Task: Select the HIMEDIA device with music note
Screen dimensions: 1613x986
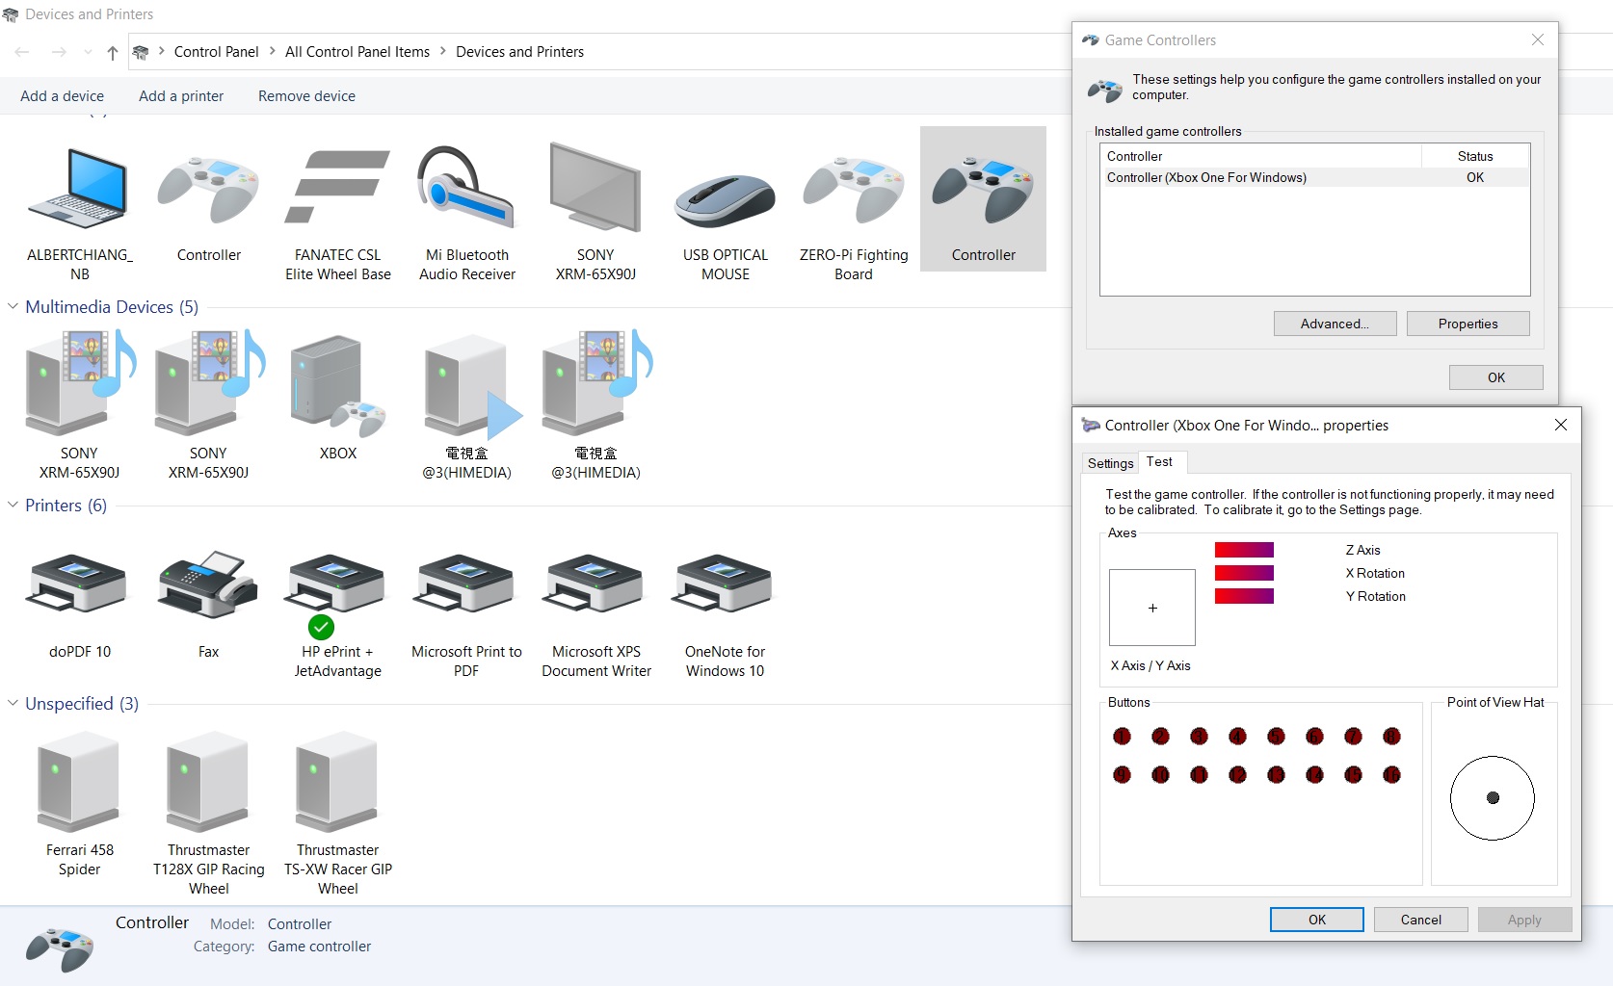Action: click(596, 381)
